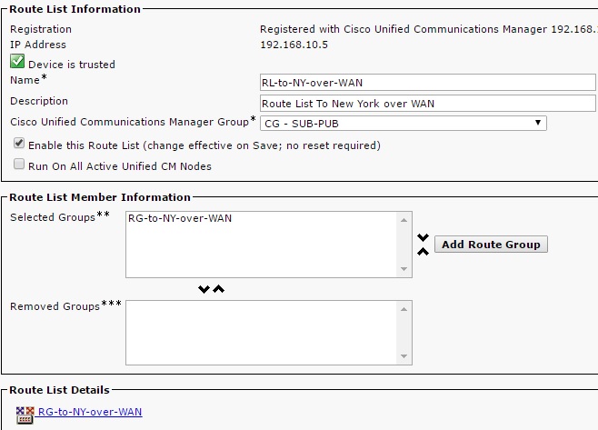This screenshot has height=430, width=598.
Task: Open RG-to-NY-over-WAN link in Route List Details
Action: click(x=90, y=412)
